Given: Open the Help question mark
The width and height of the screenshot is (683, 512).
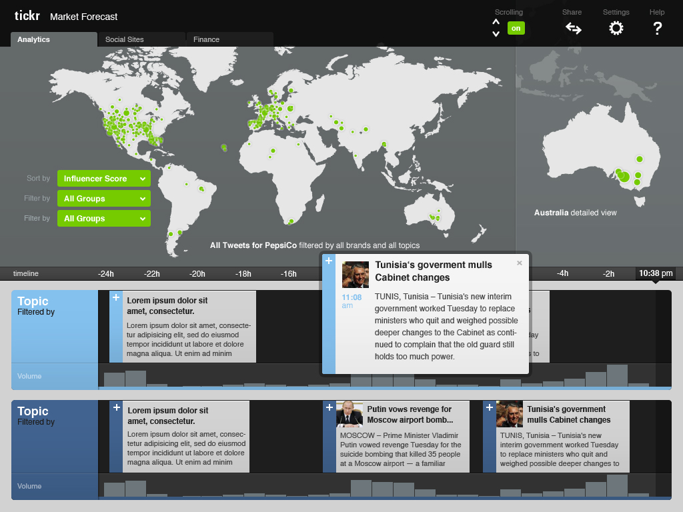Looking at the screenshot, I should click(657, 28).
